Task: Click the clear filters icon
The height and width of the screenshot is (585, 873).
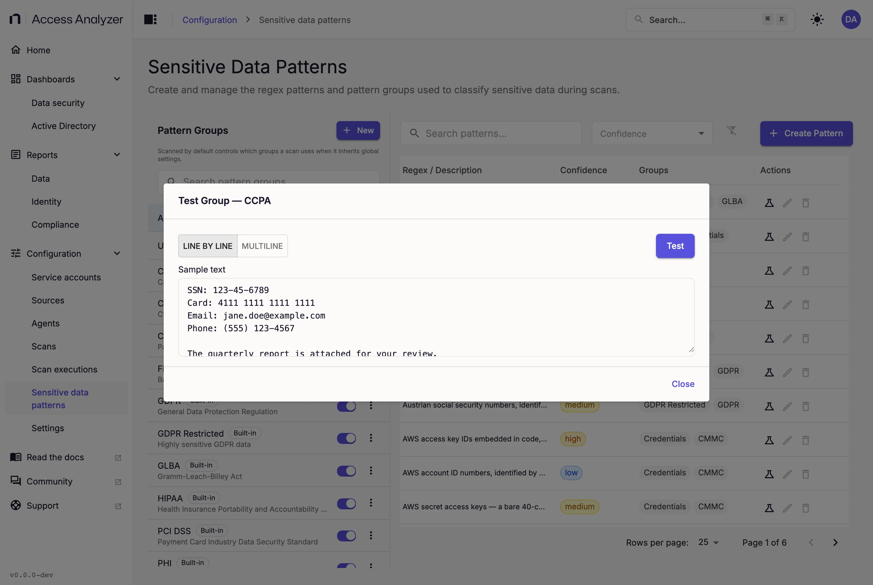Action: pos(731,131)
